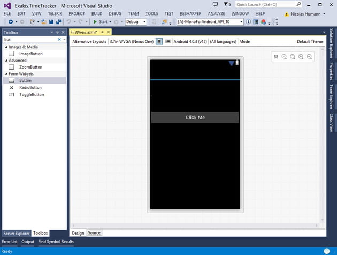The image size is (337, 255).
Task: Open the user account dropdown arrow
Action: 324,14
